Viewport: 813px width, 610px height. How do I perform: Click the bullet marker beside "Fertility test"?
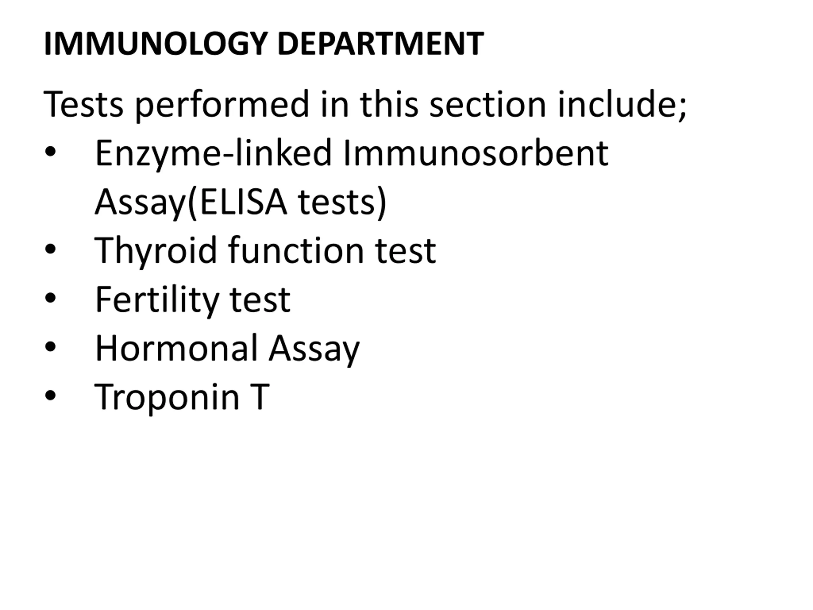pyautogui.click(x=50, y=298)
